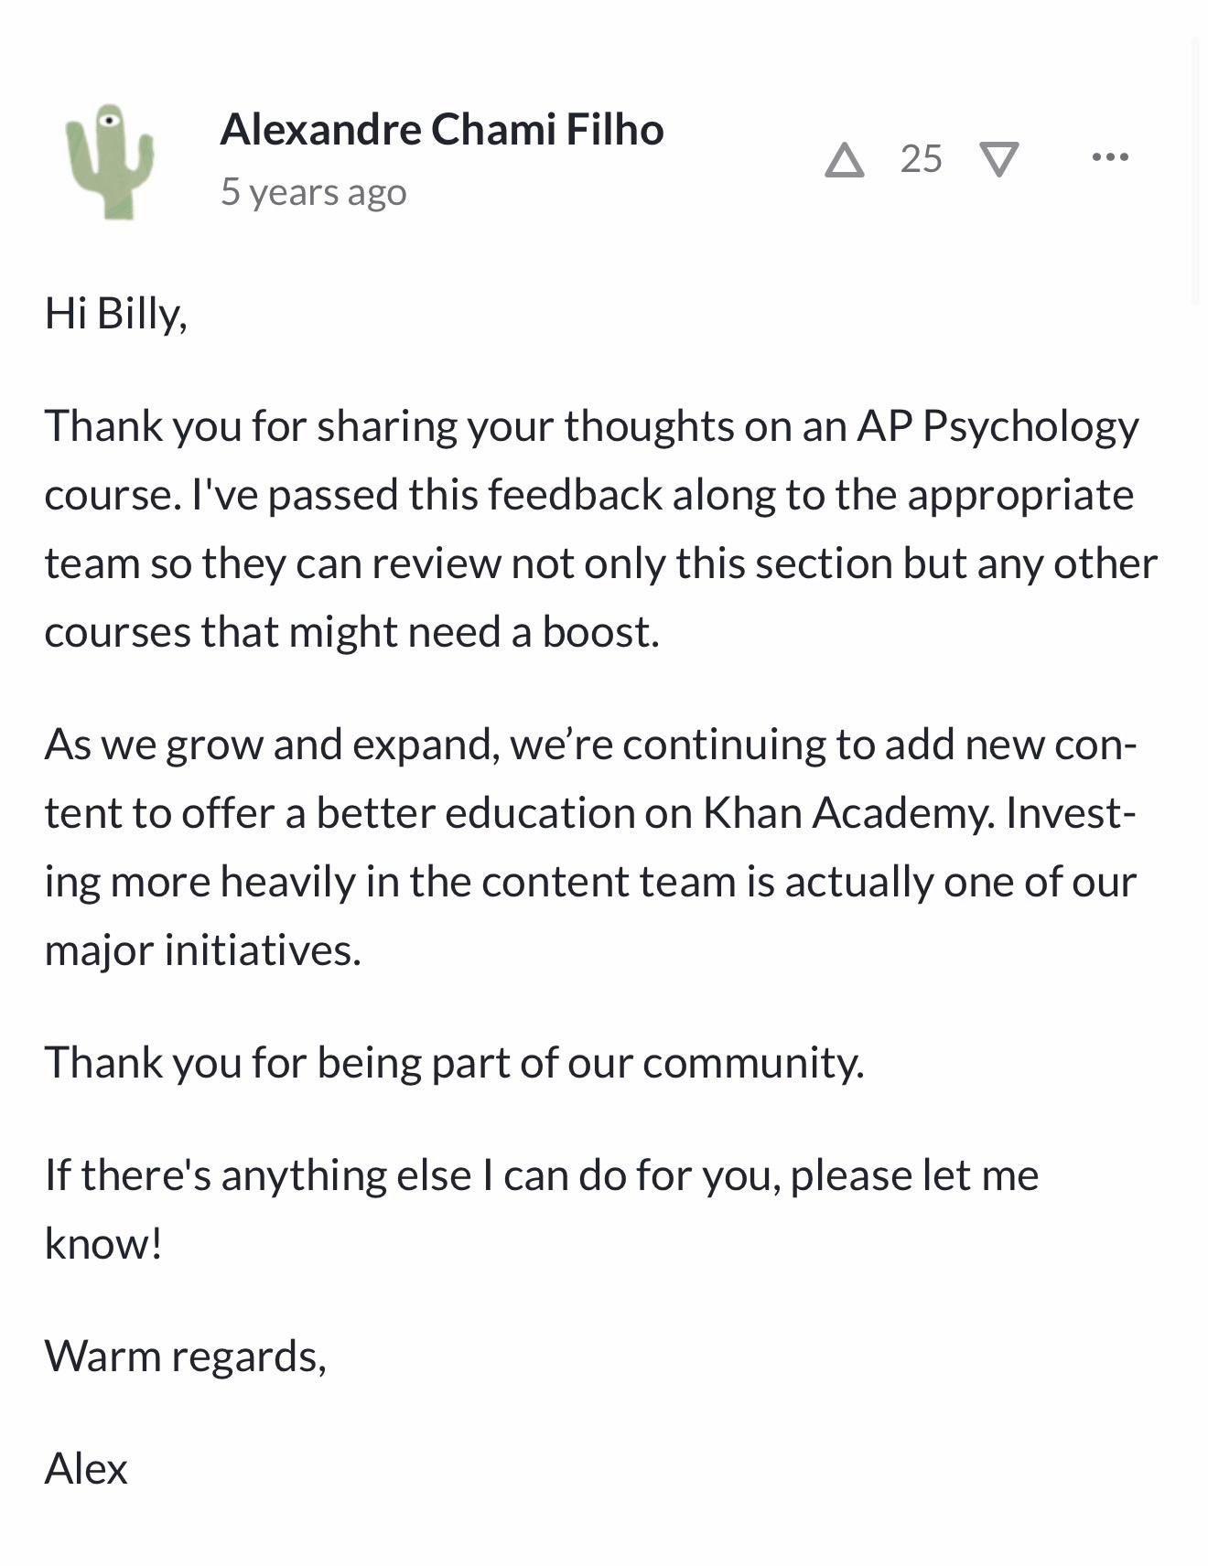Downvote the comment with the down triangle

pyautogui.click(x=999, y=160)
